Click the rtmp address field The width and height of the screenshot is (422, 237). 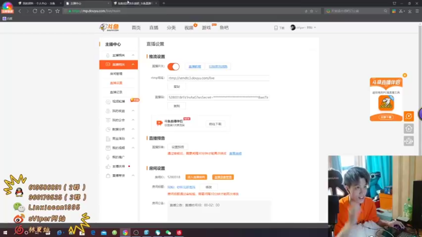218,78
